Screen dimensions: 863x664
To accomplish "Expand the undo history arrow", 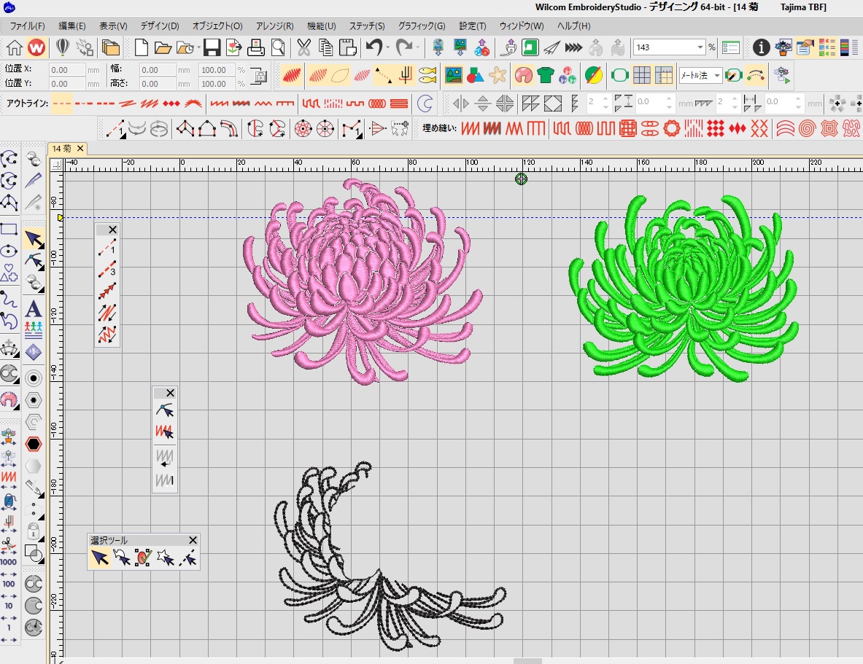I will coord(388,47).
